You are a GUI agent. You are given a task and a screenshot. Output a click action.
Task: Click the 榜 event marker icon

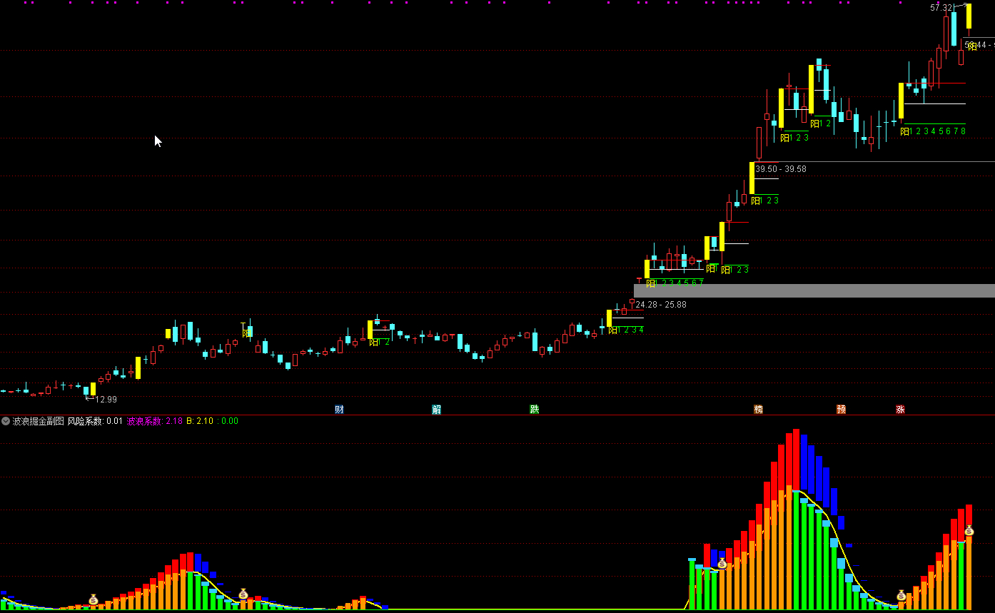[x=759, y=410]
